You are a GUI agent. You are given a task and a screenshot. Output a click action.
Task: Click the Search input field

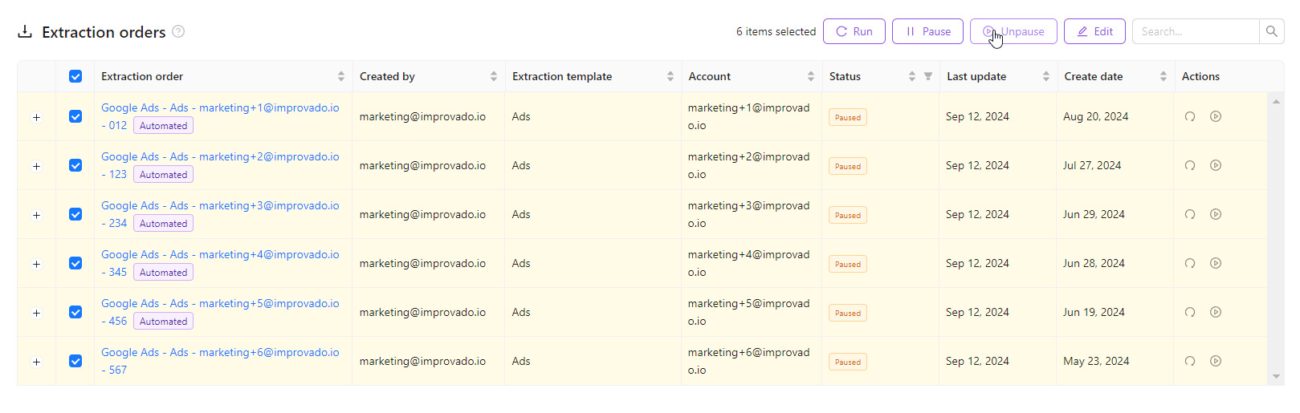pyautogui.click(x=1196, y=31)
